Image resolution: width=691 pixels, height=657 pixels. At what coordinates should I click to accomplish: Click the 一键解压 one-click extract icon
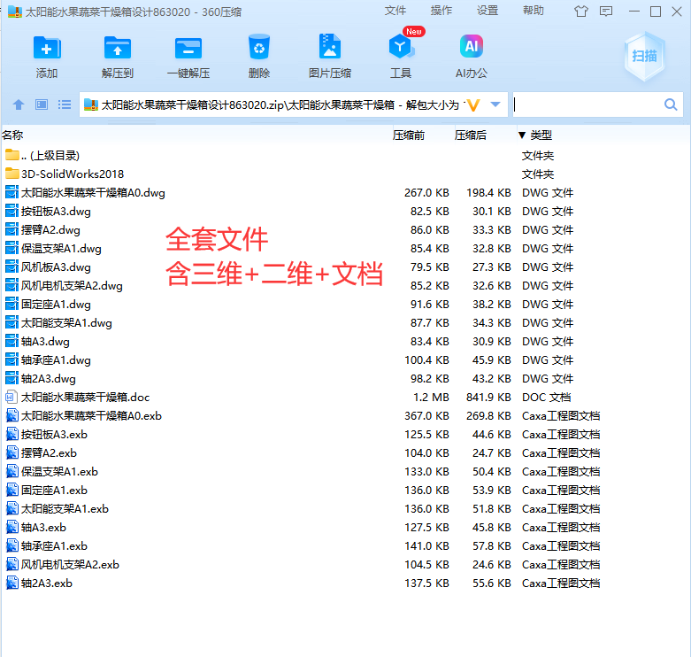(188, 47)
